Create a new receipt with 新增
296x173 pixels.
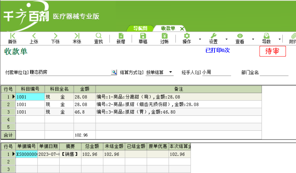121,39
